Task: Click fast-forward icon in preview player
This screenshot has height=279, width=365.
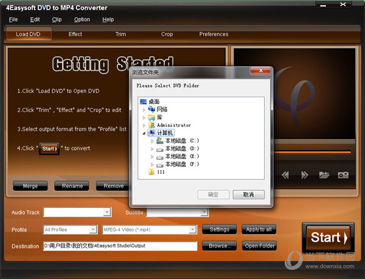Action: [x=305, y=175]
